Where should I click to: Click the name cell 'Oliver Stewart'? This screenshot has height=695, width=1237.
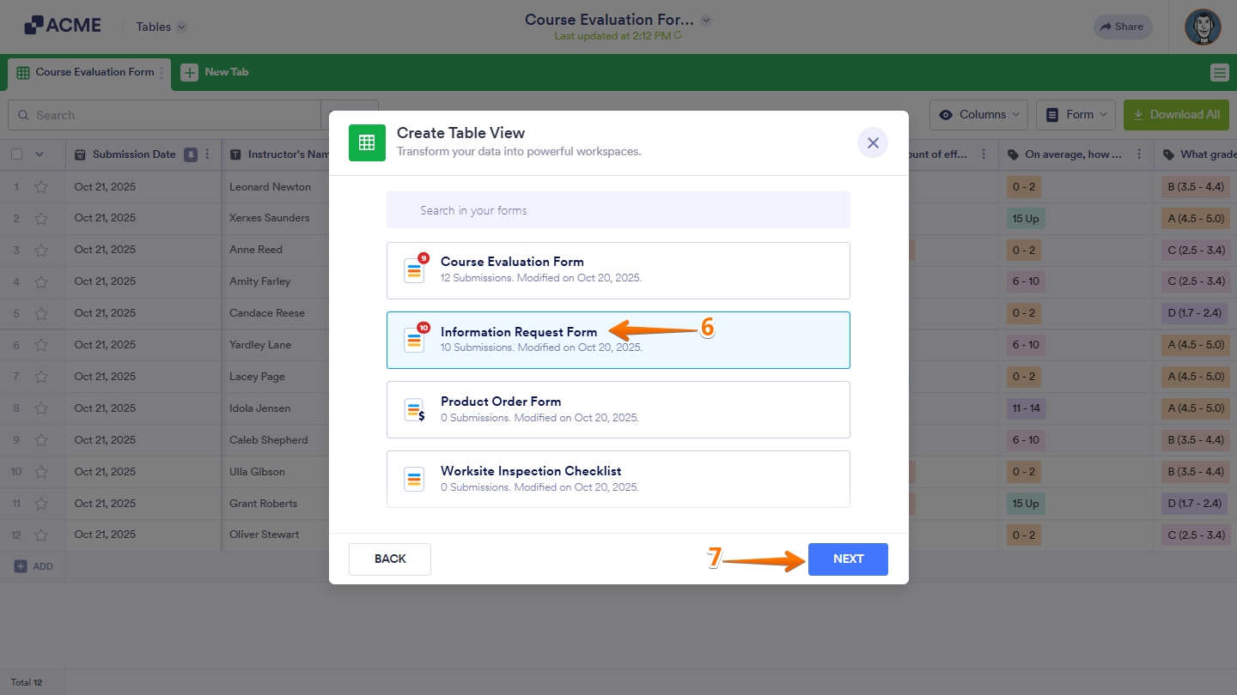pyautogui.click(x=265, y=535)
